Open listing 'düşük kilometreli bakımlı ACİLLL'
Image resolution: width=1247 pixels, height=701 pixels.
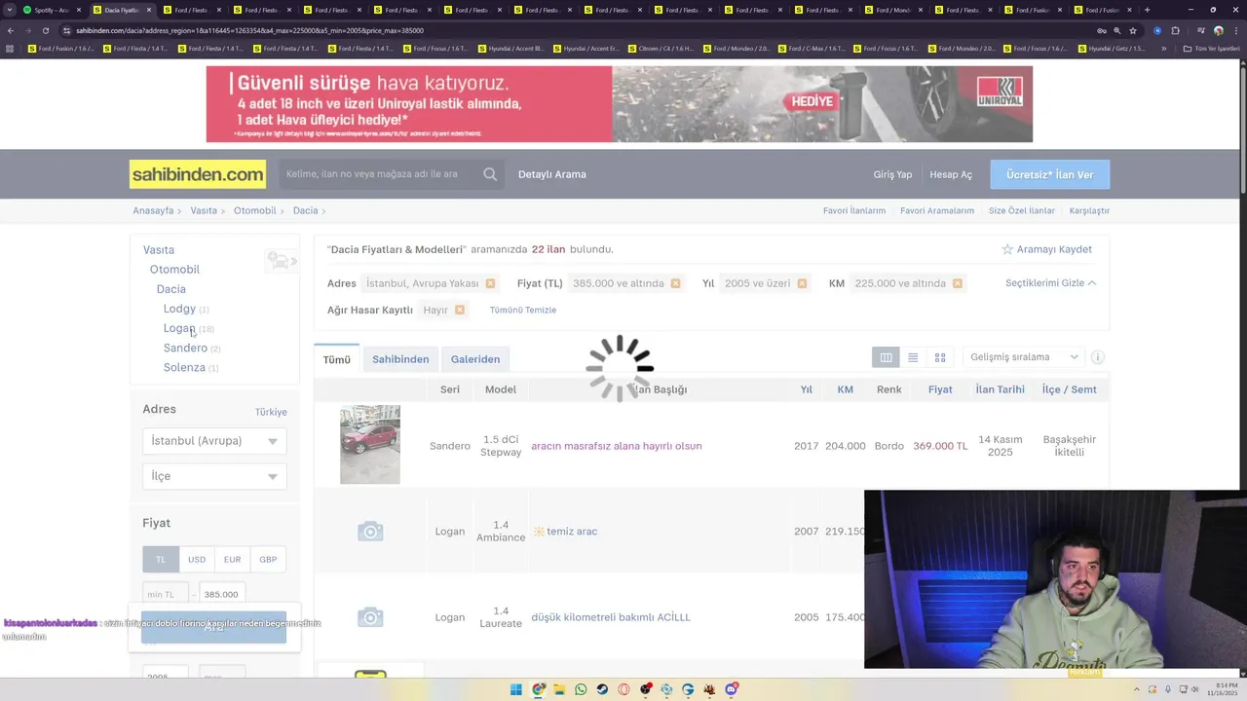click(611, 617)
